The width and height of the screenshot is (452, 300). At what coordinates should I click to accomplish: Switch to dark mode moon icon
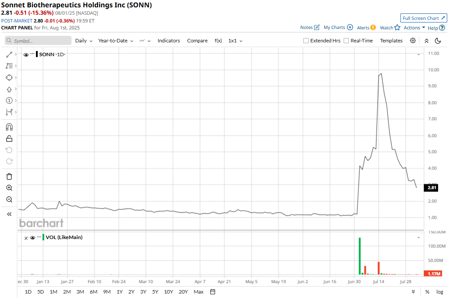(438, 41)
